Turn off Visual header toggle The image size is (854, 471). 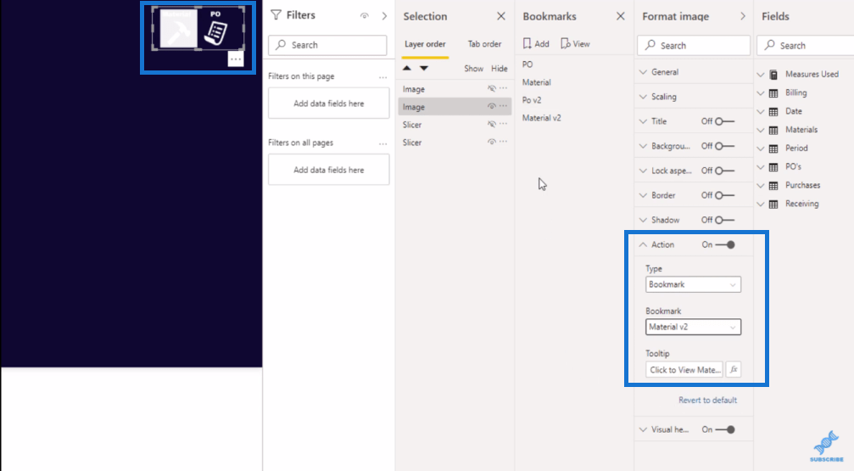pyautogui.click(x=725, y=429)
